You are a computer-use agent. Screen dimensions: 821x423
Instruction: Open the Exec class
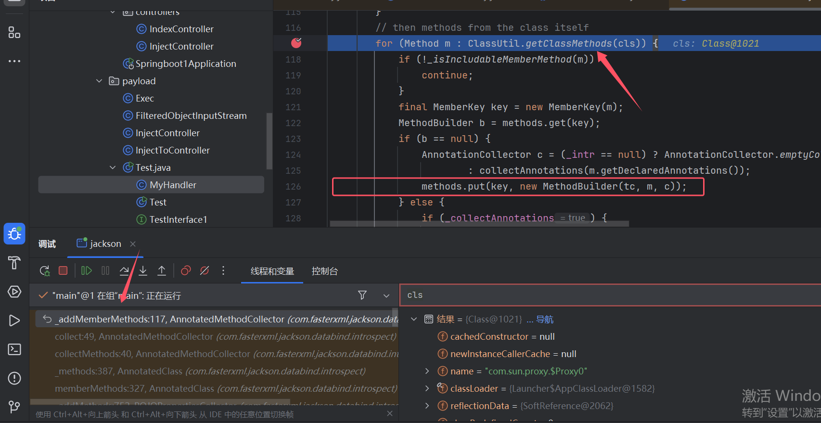coord(144,98)
